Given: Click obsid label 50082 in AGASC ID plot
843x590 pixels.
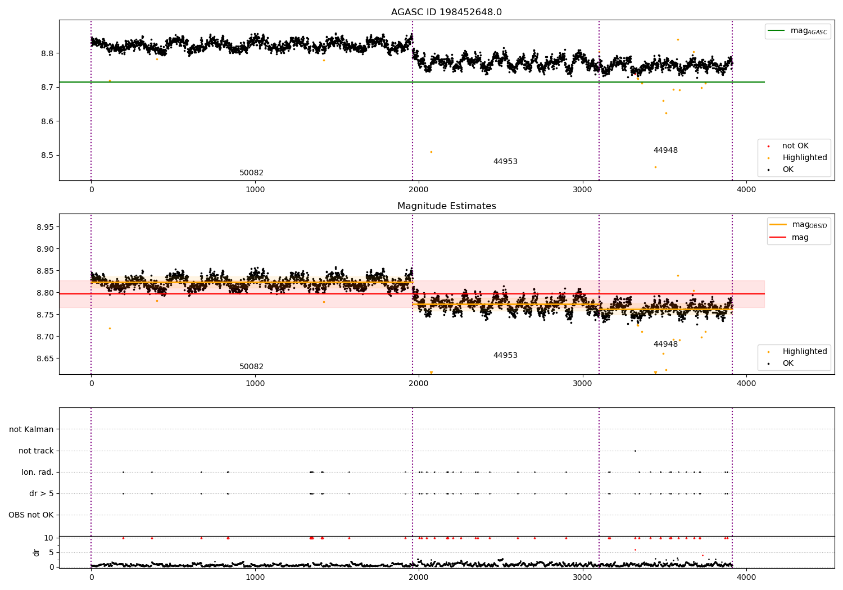Looking at the screenshot, I should coord(251,173).
